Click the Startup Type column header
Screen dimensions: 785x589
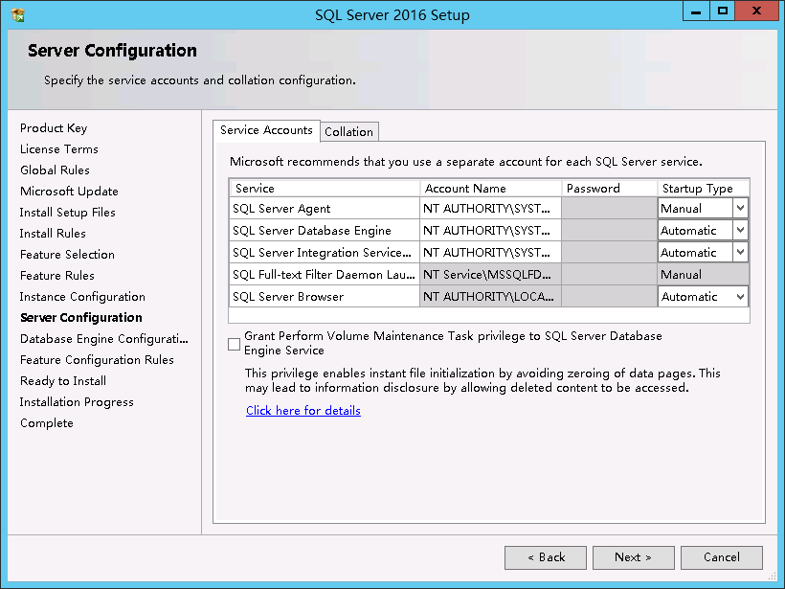tap(704, 189)
